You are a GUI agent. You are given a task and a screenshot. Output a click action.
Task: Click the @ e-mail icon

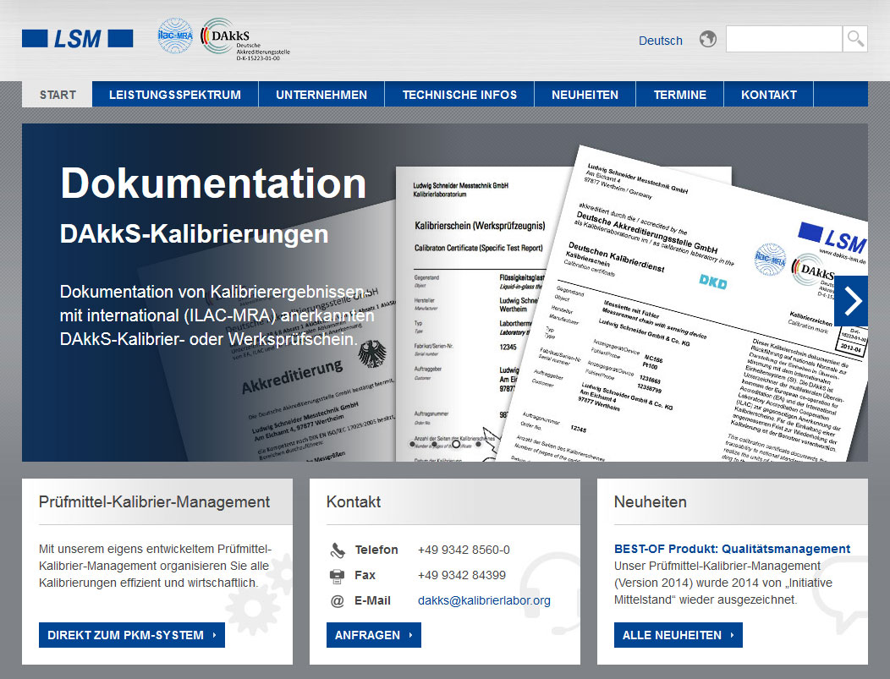338,600
